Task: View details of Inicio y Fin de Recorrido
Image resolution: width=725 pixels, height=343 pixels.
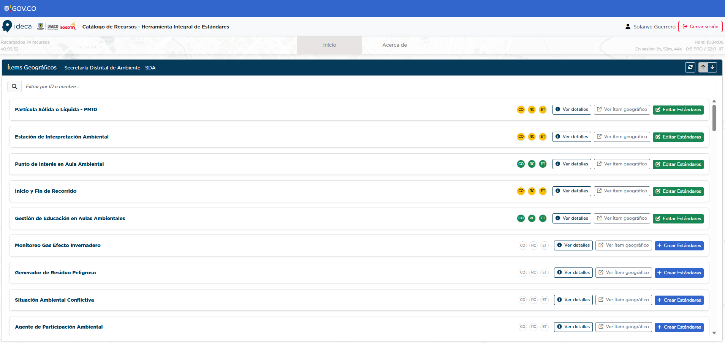Action: point(571,191)
